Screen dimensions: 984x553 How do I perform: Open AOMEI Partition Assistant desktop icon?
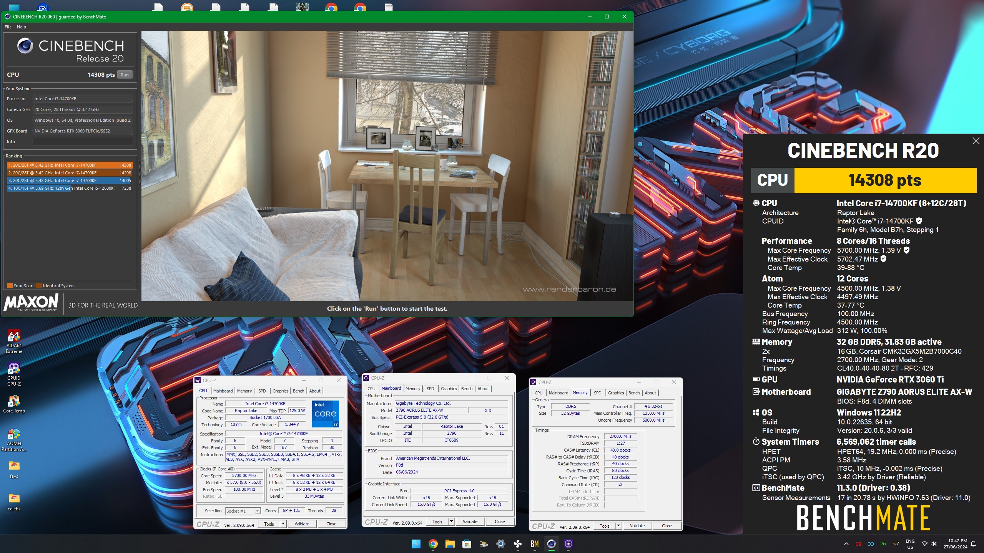pyautogui.click(x=14, y=440)
